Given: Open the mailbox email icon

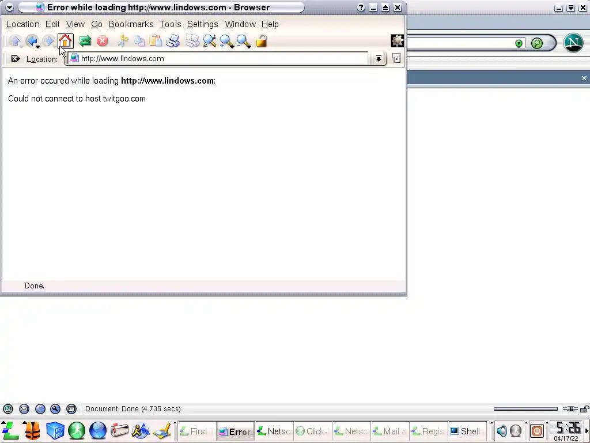Looking at the screenshot, I should pos(119,430).
